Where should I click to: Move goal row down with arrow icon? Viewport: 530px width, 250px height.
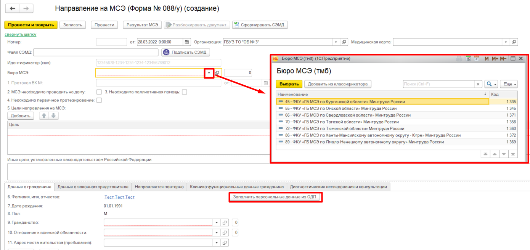[53, 115]
